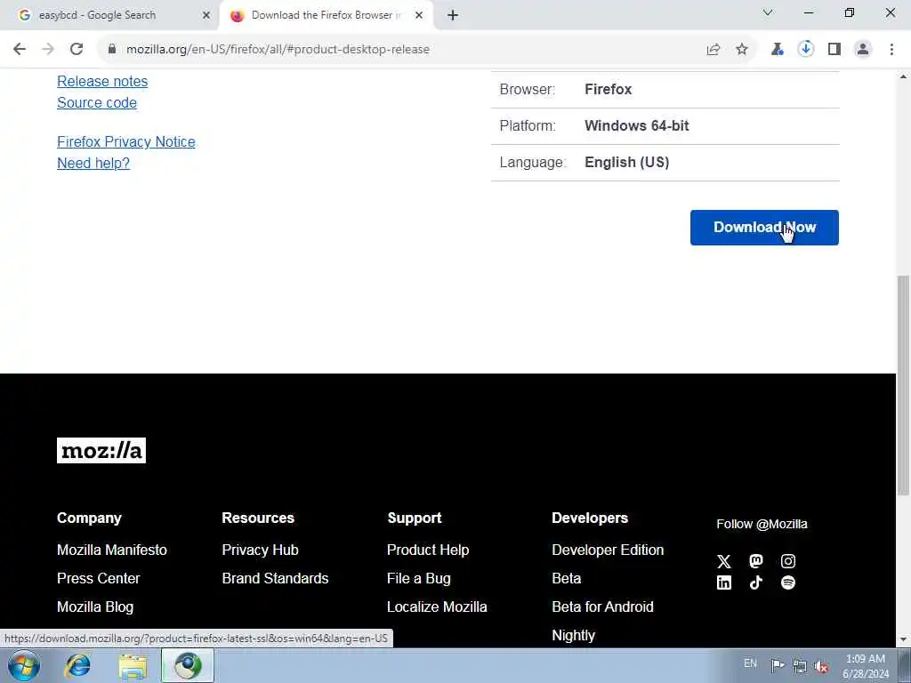Click the EN language indicator

pos(750,663)
